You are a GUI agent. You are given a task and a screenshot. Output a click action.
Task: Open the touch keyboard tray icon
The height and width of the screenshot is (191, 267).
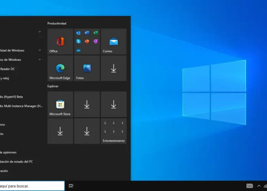point(250,186)
